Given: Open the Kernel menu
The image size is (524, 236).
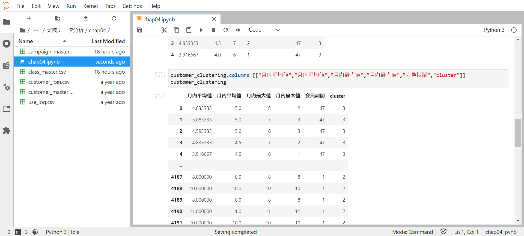Looking at the screenshot, I should pyautogui.click(x=90, y=6).
